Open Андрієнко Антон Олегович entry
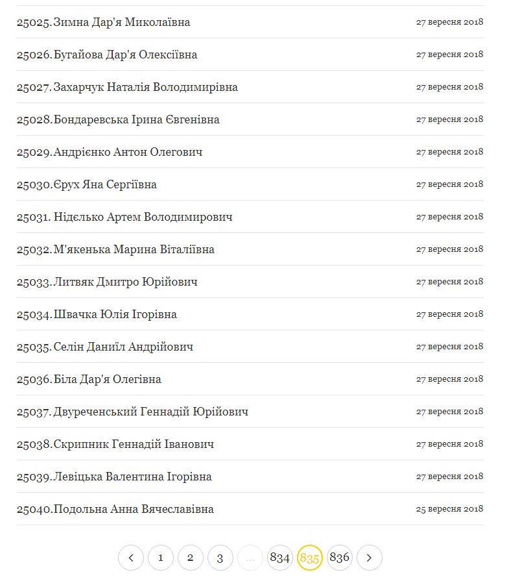 (128, 152)
